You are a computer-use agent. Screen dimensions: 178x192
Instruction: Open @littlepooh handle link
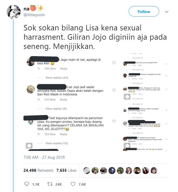click(34, 15)
